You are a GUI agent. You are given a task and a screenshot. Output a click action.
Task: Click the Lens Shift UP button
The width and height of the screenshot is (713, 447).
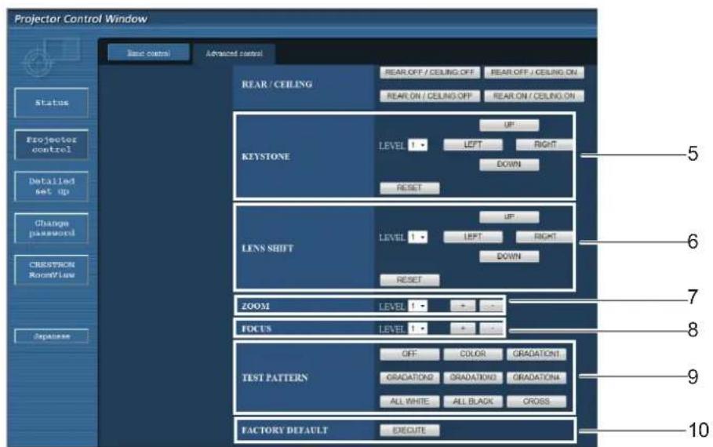click(509, 217)
